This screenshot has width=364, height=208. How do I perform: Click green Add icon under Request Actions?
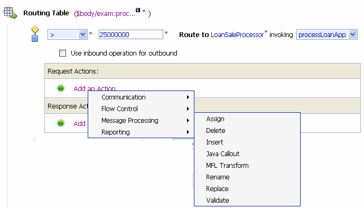coord(61,88)
